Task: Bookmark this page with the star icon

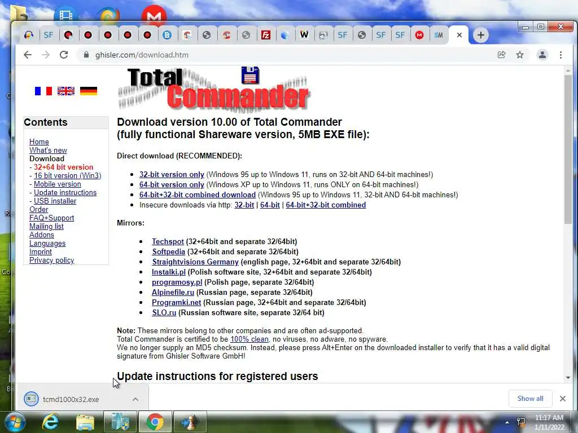Action: point(520,55)
